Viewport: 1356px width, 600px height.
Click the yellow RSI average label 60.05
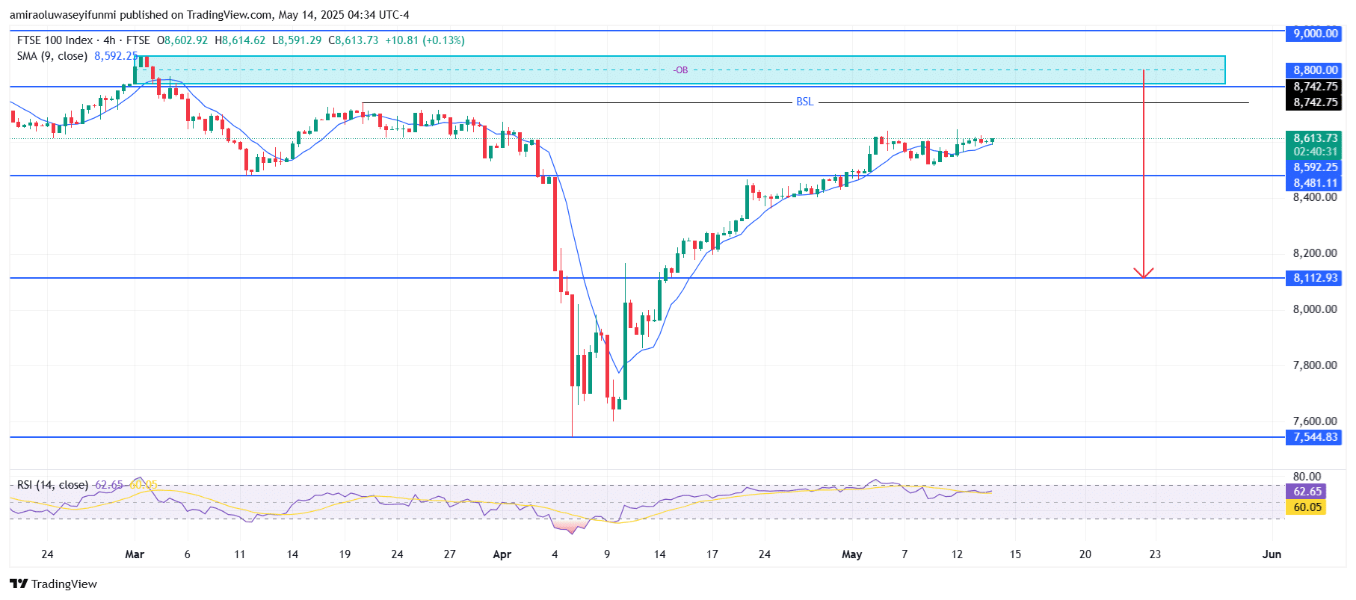[1307, 507]
